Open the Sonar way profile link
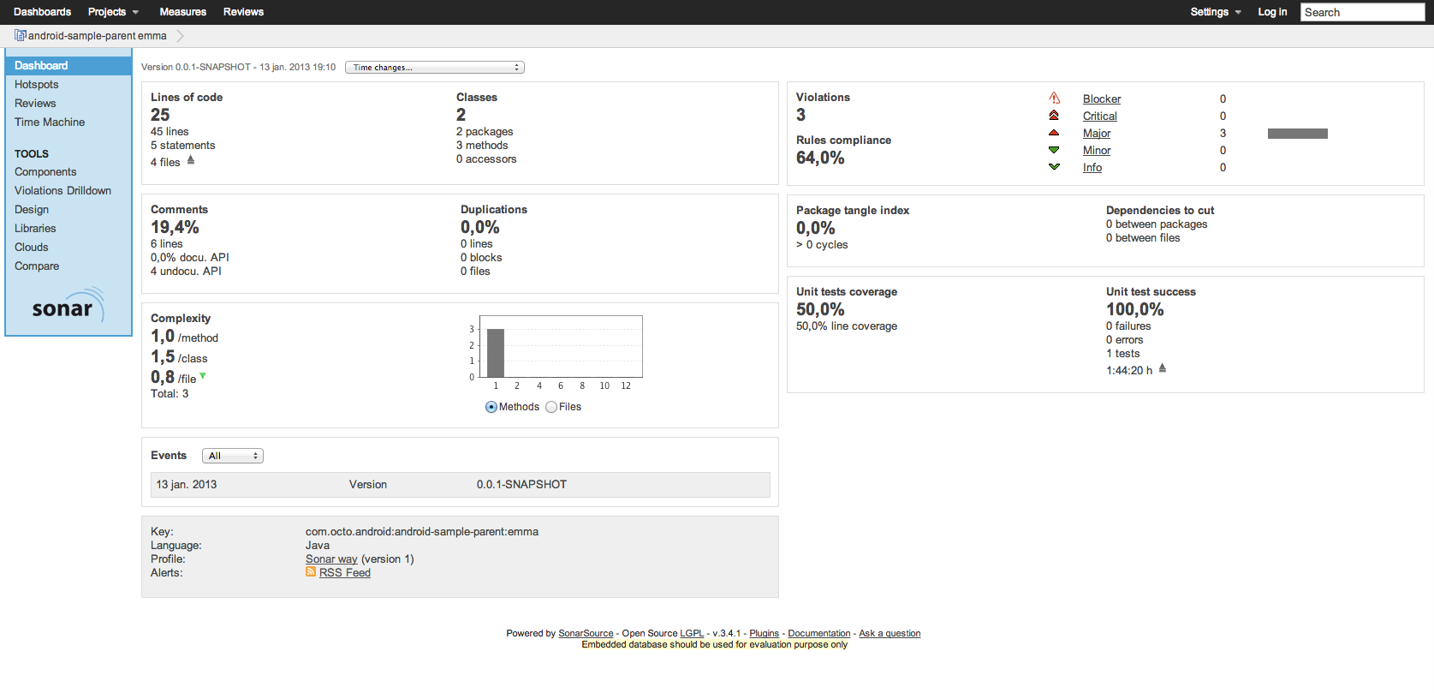The image size is (1434, 693). click(331, 559)
